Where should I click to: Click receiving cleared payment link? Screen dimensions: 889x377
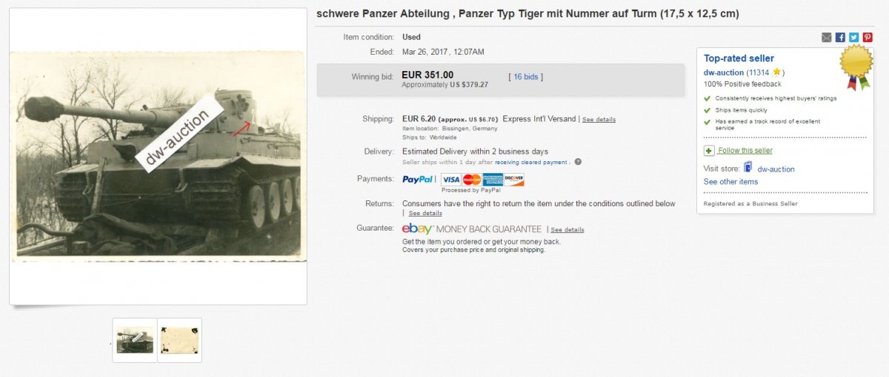[532, 163]
